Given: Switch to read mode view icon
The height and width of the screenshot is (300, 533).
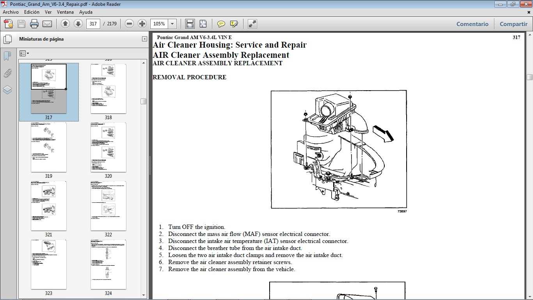Looking at the screenshot, I should pos(252,24).
